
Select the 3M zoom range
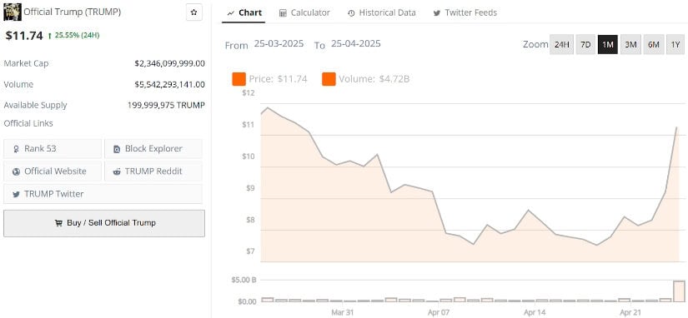630,45
